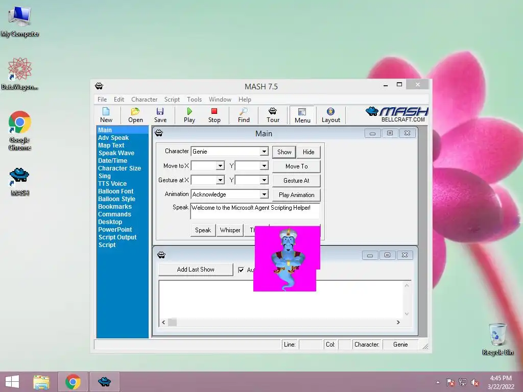Screen dimensions: 523x392
Task: Open the Layout toolbar option
Action: pyautogui.click(x=330, y=115)
